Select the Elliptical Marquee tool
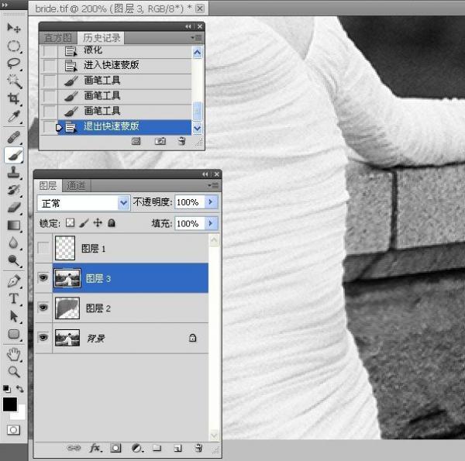The width and height of the screenshot is (465, 461). pyautogui.click(x=14, y=46)
